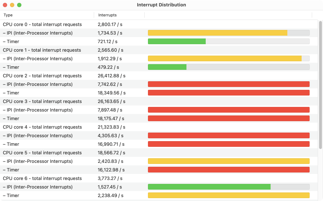This screenshot has width=323, height=201.
Task: Click the green bar for core 6 IPI
Action: 209,187
